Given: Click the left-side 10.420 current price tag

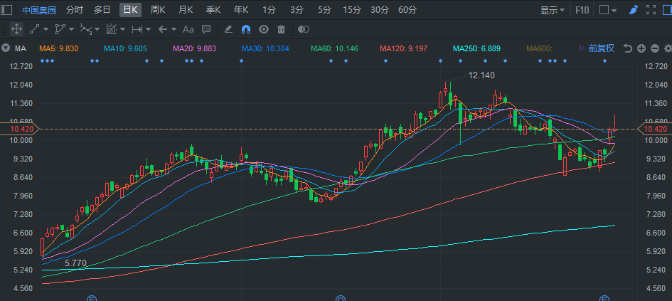Looking at the screenshot, I should point(19,129).
